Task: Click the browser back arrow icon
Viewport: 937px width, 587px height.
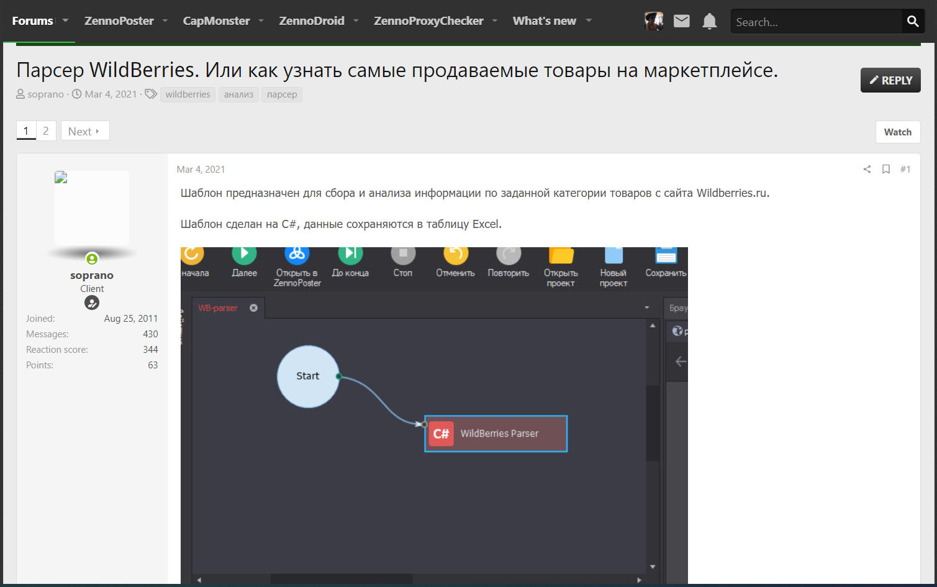Action: point(681,362)
